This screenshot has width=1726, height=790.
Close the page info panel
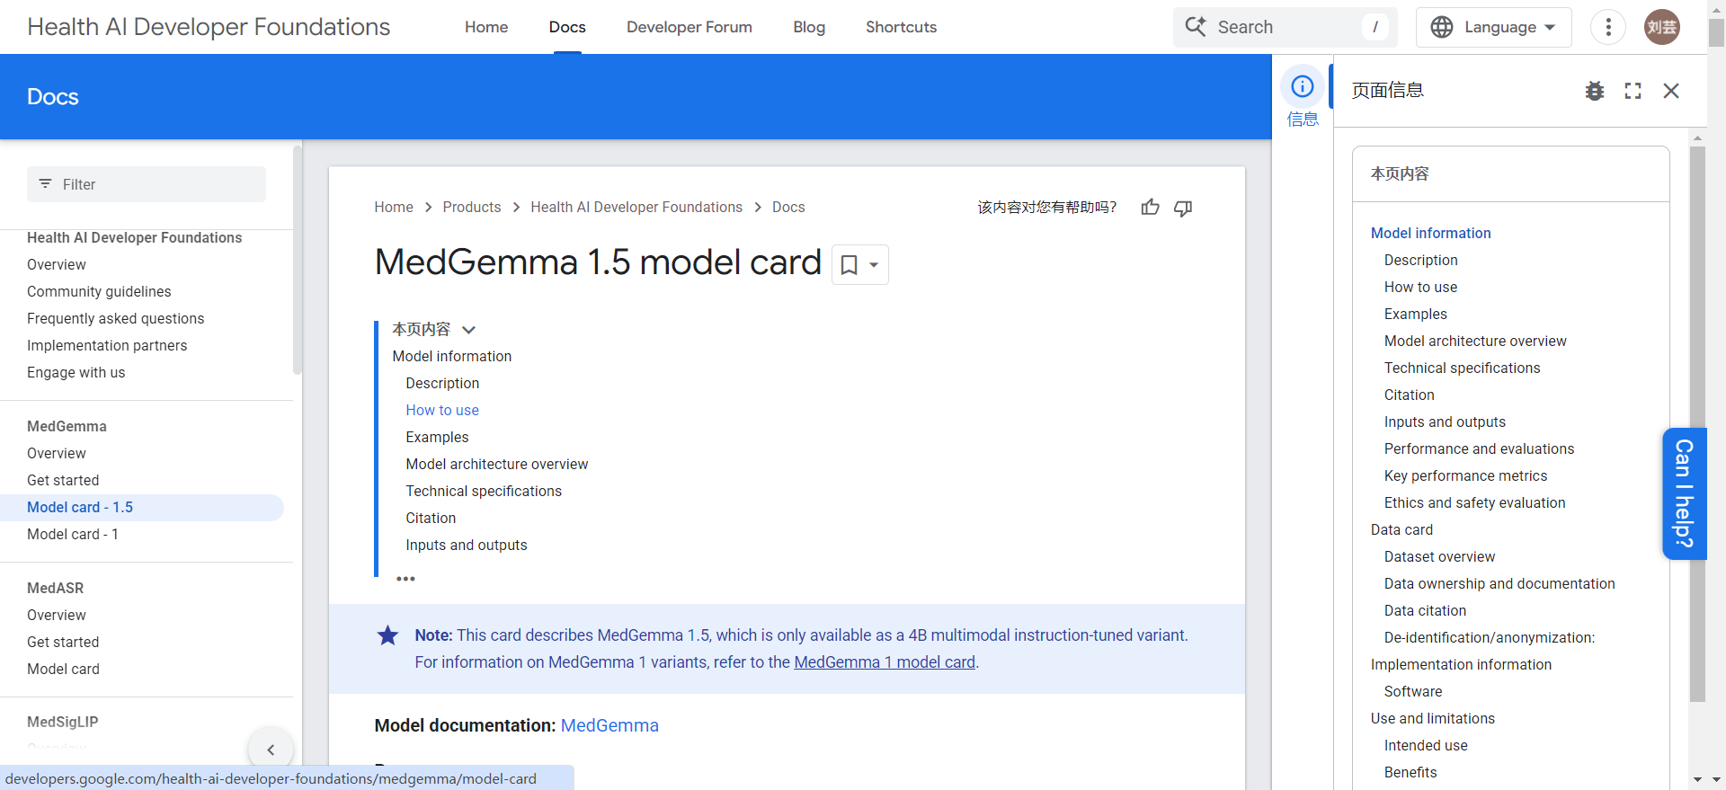coord(1671,91)
